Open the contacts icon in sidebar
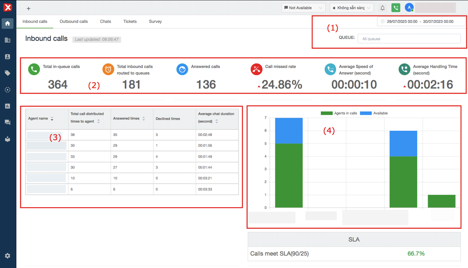Viewport: 468px width, 268px height. 7,57
